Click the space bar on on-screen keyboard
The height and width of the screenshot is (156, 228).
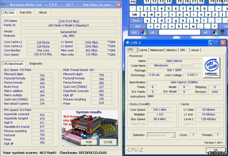[180, 32]
